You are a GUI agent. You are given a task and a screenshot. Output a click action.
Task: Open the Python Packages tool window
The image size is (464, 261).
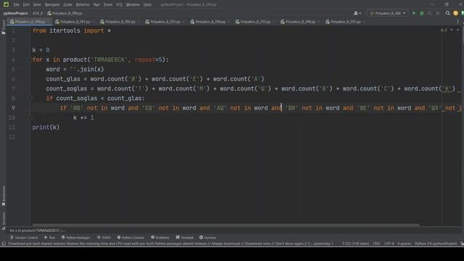(75, 238)
